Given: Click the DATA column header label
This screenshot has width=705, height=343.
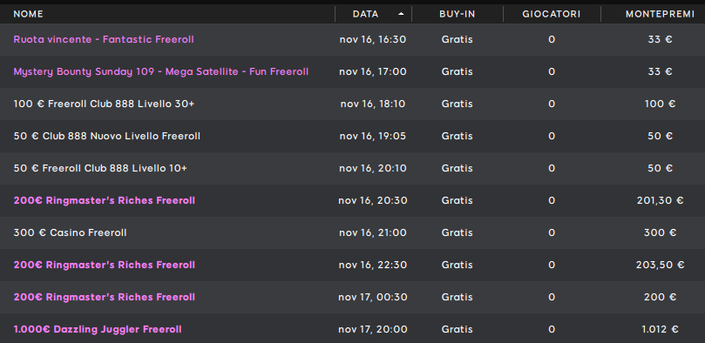Looking at the screenshot, I should coord(365,14).
